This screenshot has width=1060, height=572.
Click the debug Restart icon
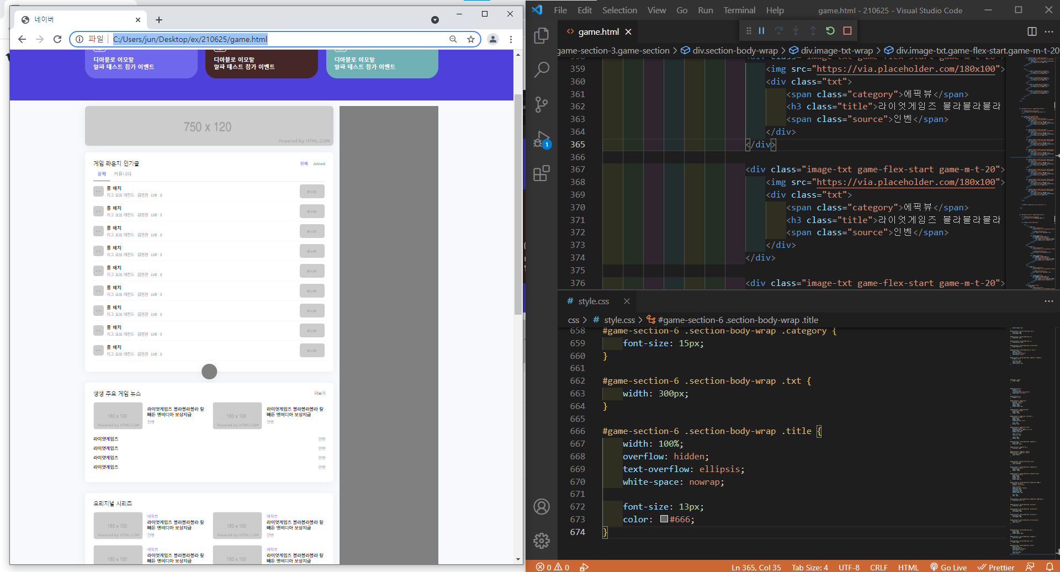(830, 31)
